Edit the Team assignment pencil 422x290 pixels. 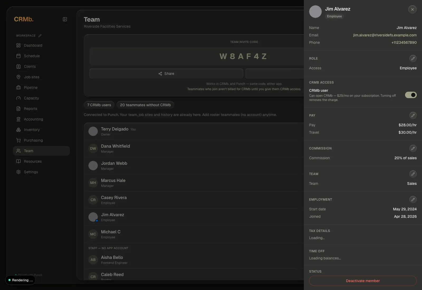[413, 174]
